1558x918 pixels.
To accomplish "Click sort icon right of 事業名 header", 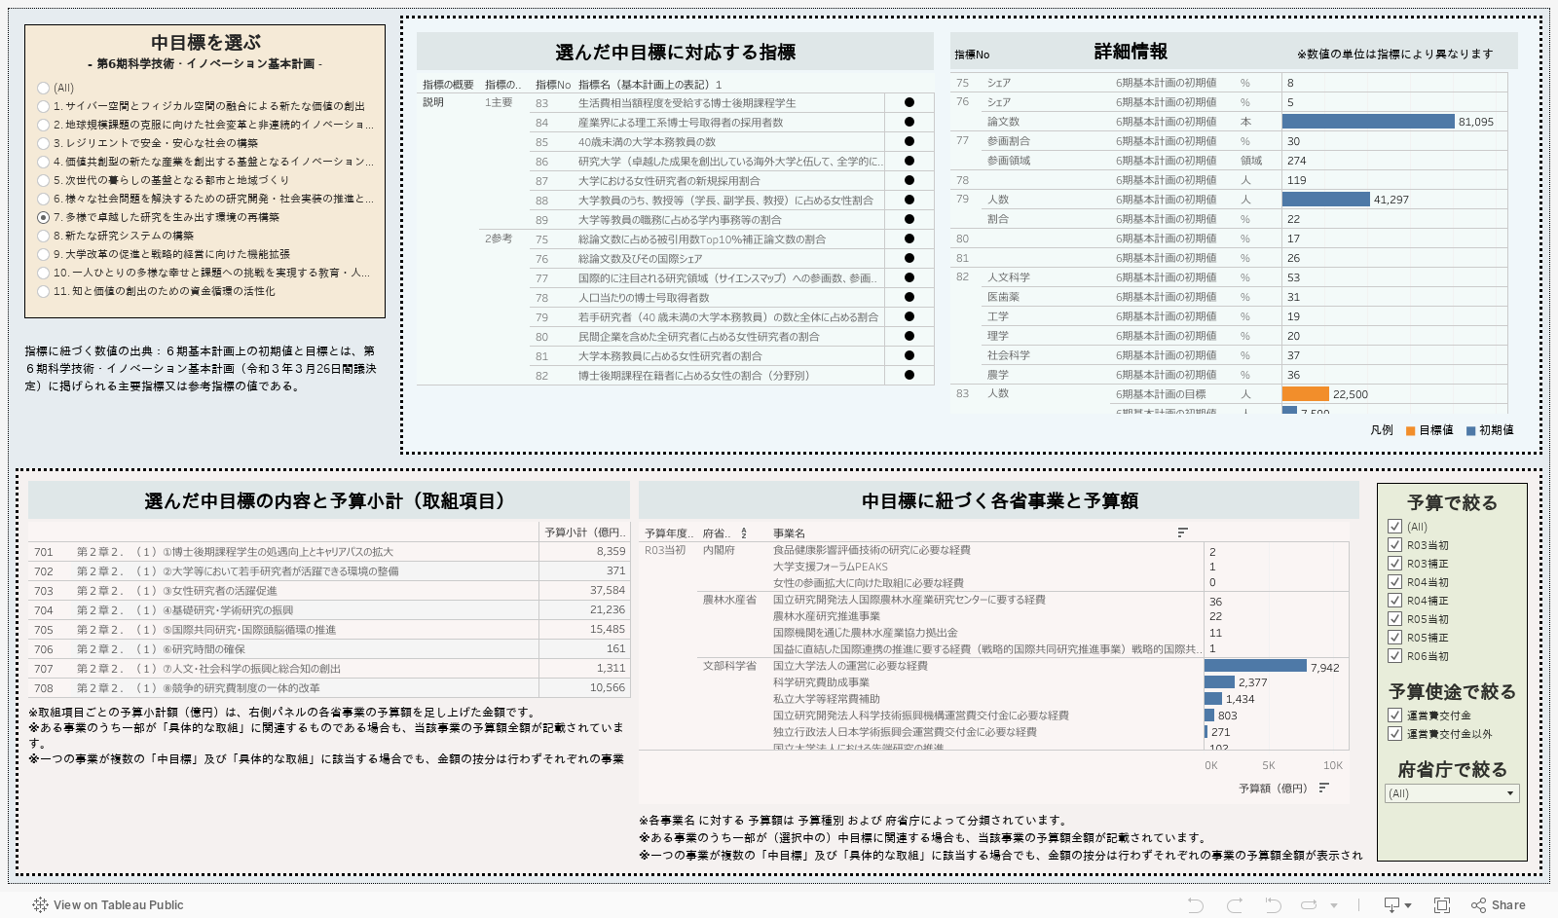I will [x=1182, y=532].
